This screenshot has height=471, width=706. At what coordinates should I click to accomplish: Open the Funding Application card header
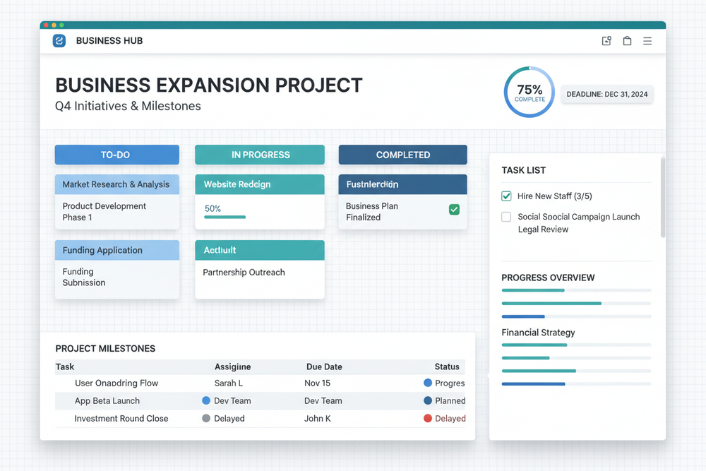117,250
